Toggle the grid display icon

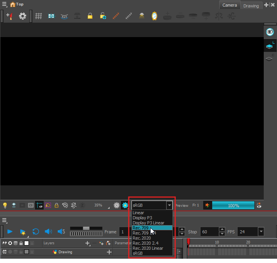coord(39,16)
